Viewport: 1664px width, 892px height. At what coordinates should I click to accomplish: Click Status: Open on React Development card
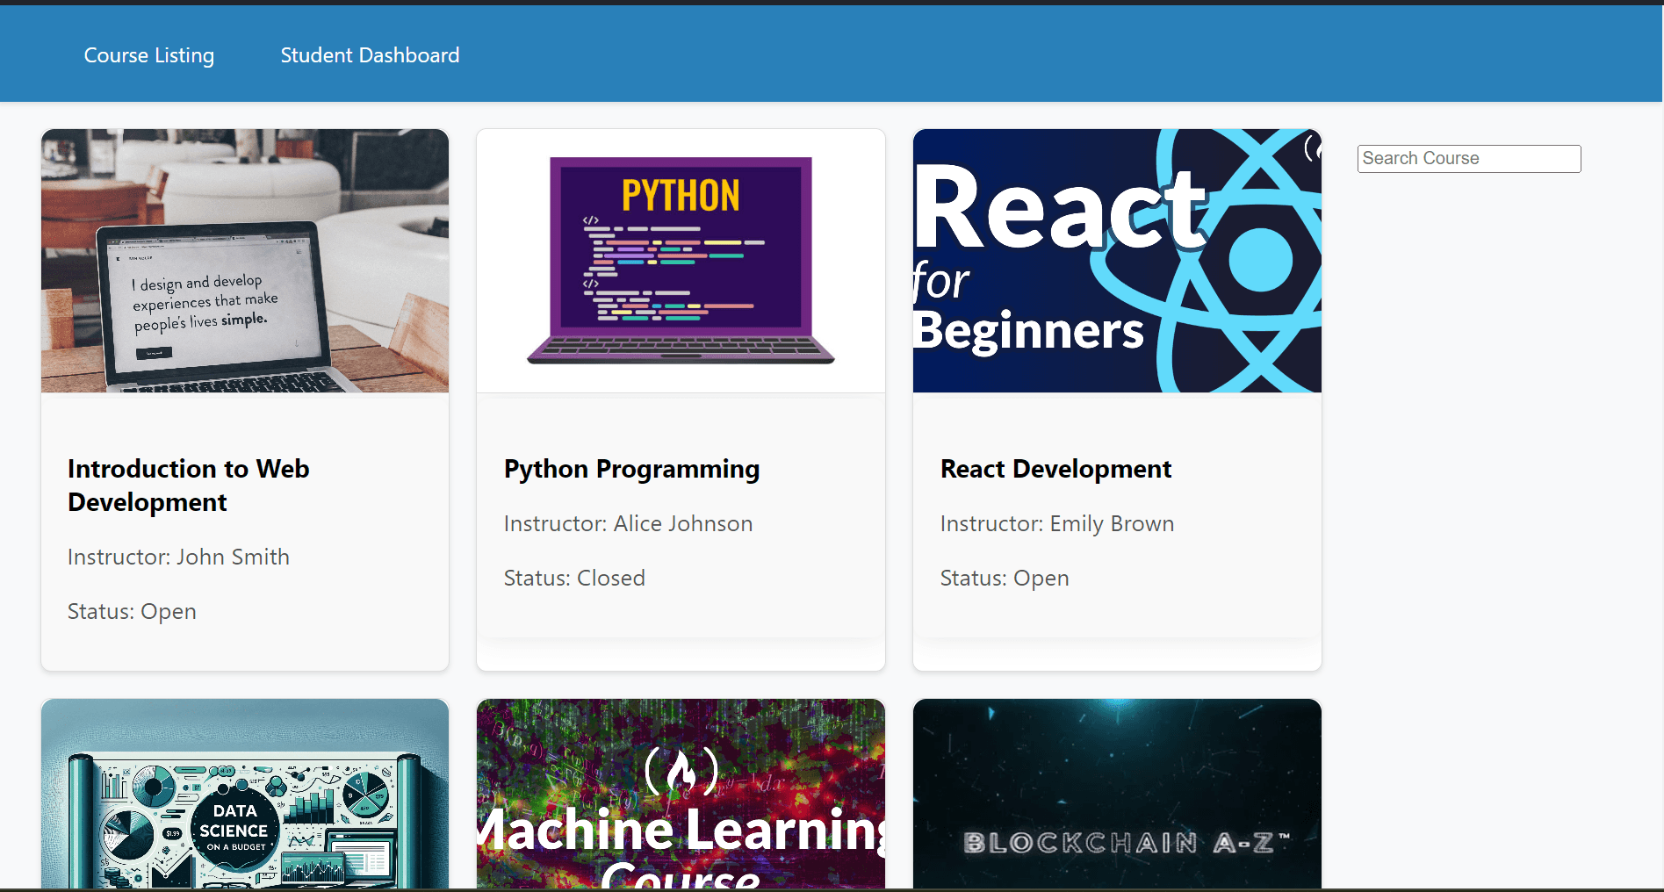(1005, 578)
